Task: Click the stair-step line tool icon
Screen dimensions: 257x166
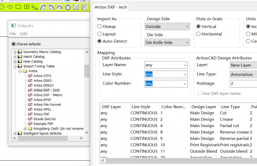Action: [x=35, y=7]
